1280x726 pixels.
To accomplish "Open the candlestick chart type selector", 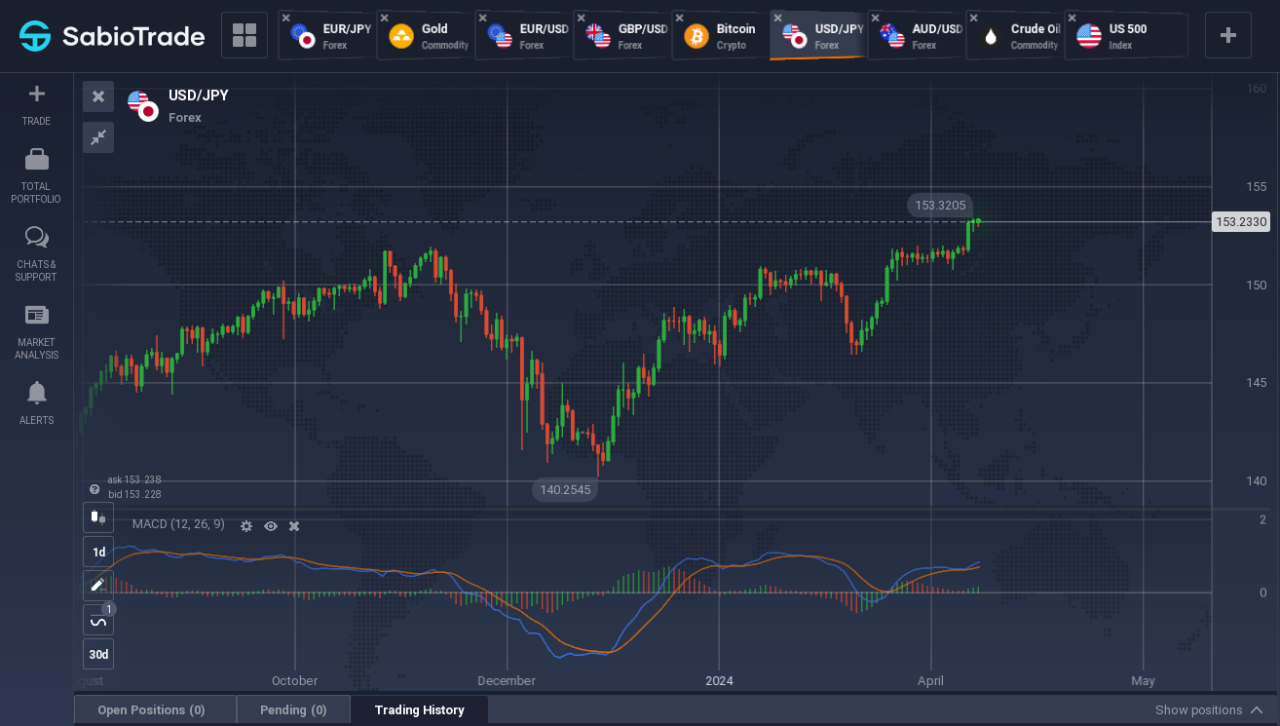I will coord(98,517).
